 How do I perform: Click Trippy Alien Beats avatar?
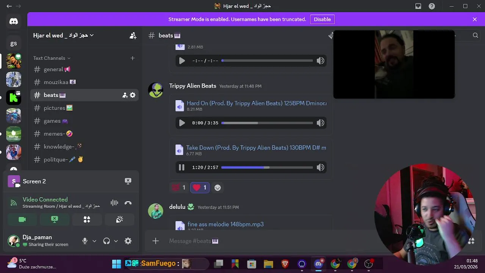[x=155, y=90]
